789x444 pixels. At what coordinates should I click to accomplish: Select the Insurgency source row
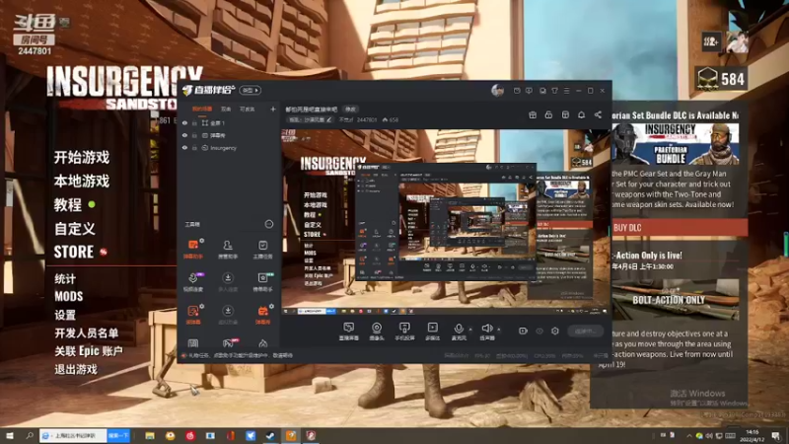pyautogui.click(x=229, y=148)
